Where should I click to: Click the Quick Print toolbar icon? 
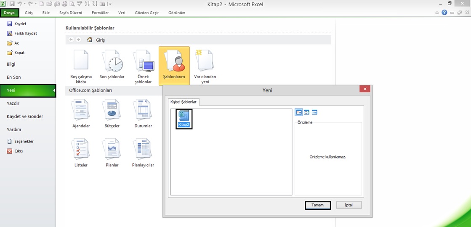pos(64,4)
